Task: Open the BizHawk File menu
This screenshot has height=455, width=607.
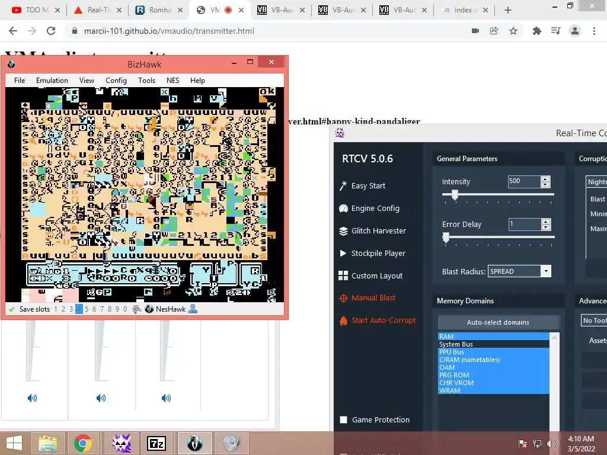Action: point(20,81)
